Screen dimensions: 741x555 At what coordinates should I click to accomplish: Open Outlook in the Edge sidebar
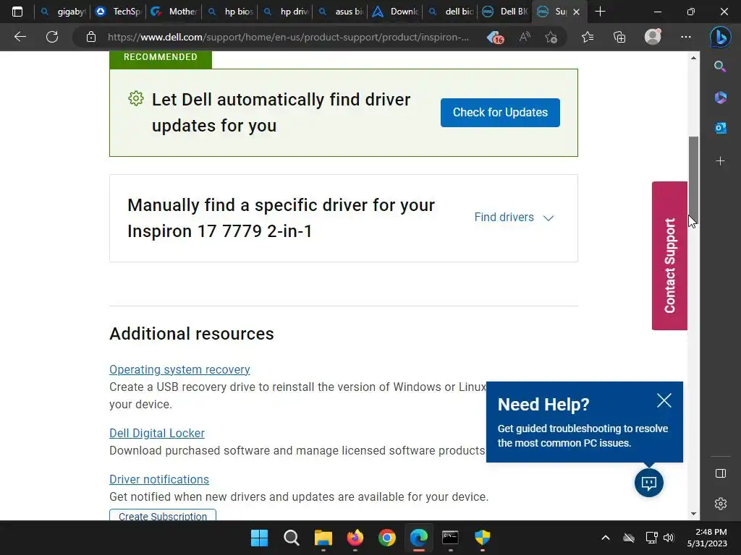point(720,128)
